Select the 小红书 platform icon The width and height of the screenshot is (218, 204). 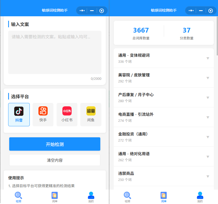click(67, 114)
